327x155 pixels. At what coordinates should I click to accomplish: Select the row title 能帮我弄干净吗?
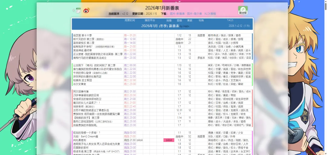point(84,47)
